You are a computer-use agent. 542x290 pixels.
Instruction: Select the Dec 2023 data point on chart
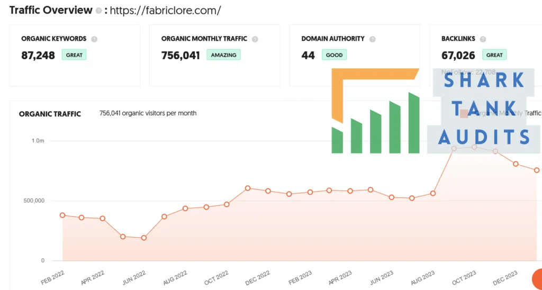click(x=516, y=164)
